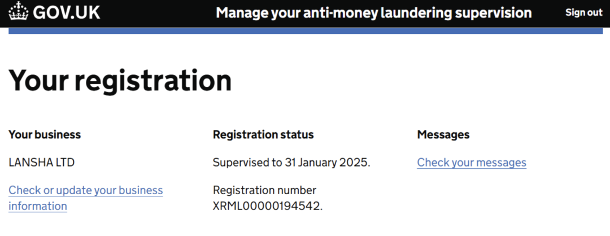Click the XRML00000194542 registration number

pos(267,206)
